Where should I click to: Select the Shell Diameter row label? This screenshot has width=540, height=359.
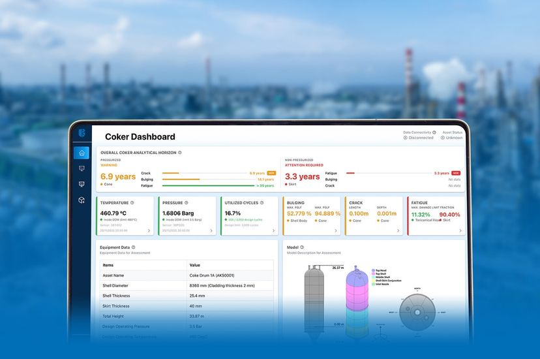click(115, 286)
